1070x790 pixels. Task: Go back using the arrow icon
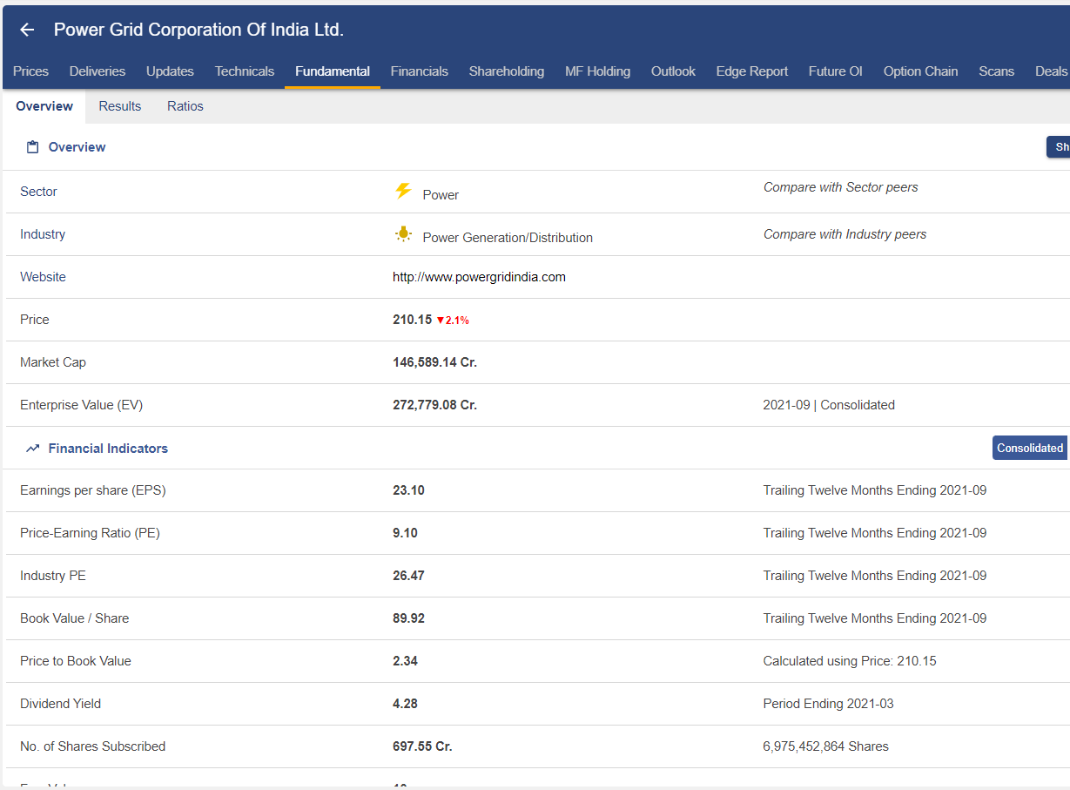click(27, 30)
